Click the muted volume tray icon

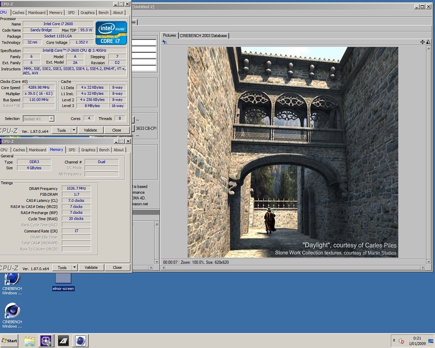[401, 341]
